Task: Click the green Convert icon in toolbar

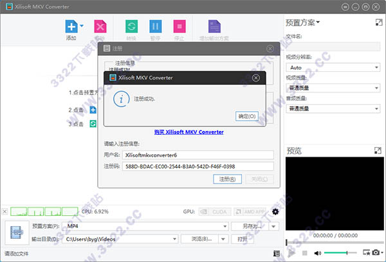Action: 131,26
